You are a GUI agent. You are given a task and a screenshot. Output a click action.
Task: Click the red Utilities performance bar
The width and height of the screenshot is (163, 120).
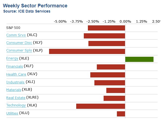coord(121,114)
